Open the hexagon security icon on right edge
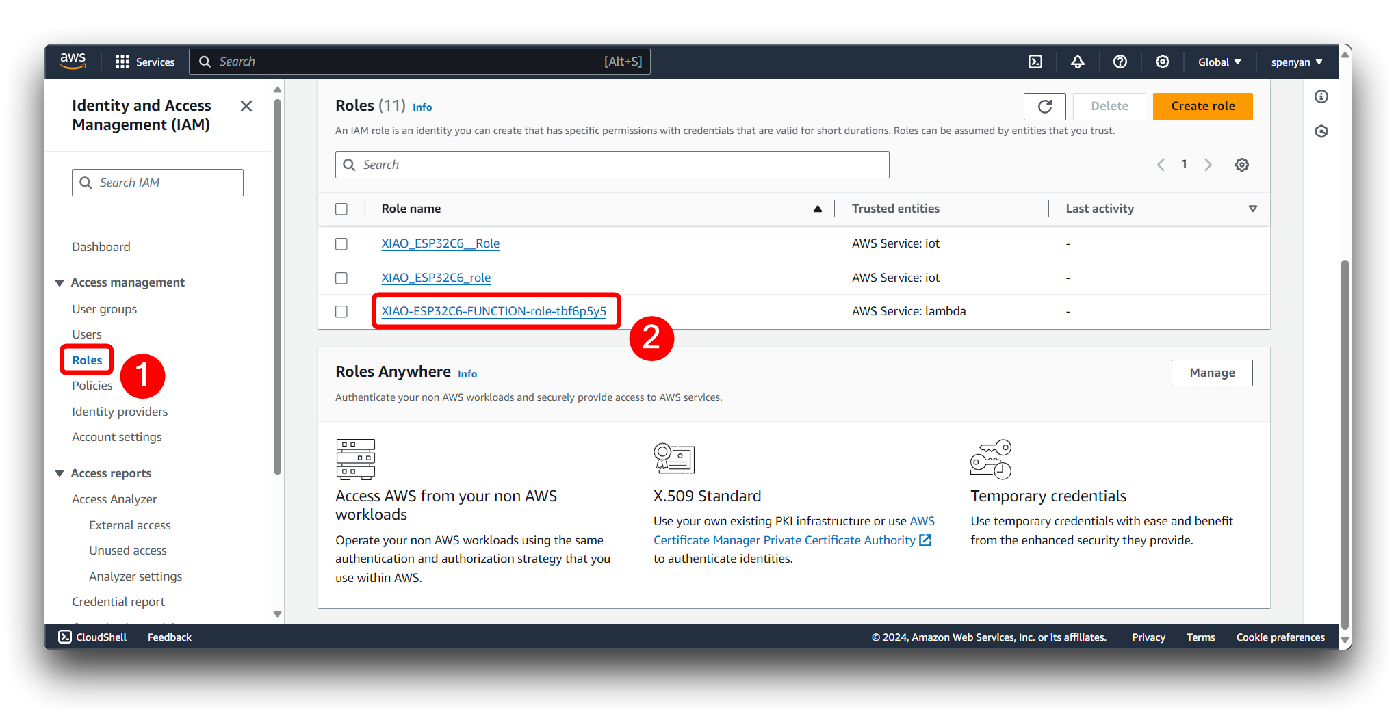This screenshot has height=716, width=1396. point(1321,131)
